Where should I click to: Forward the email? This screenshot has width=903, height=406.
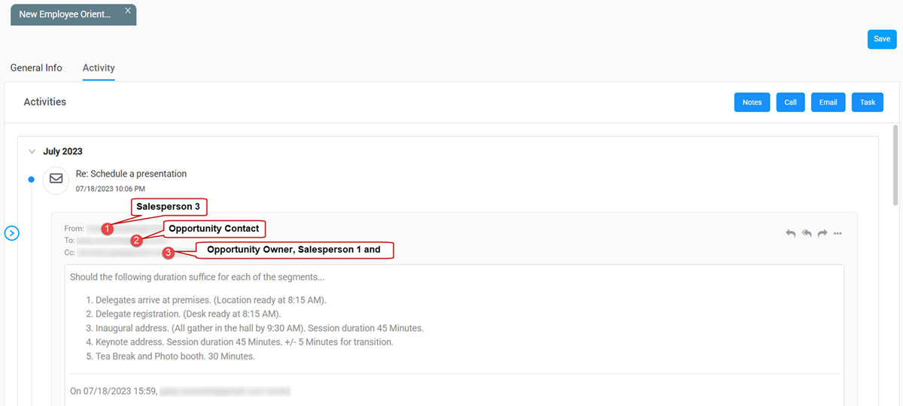click(x=822, y=234)
